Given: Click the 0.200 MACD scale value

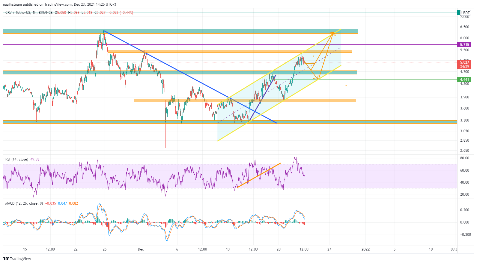Looking at the screenshot, I should click(x=464, y=210).
